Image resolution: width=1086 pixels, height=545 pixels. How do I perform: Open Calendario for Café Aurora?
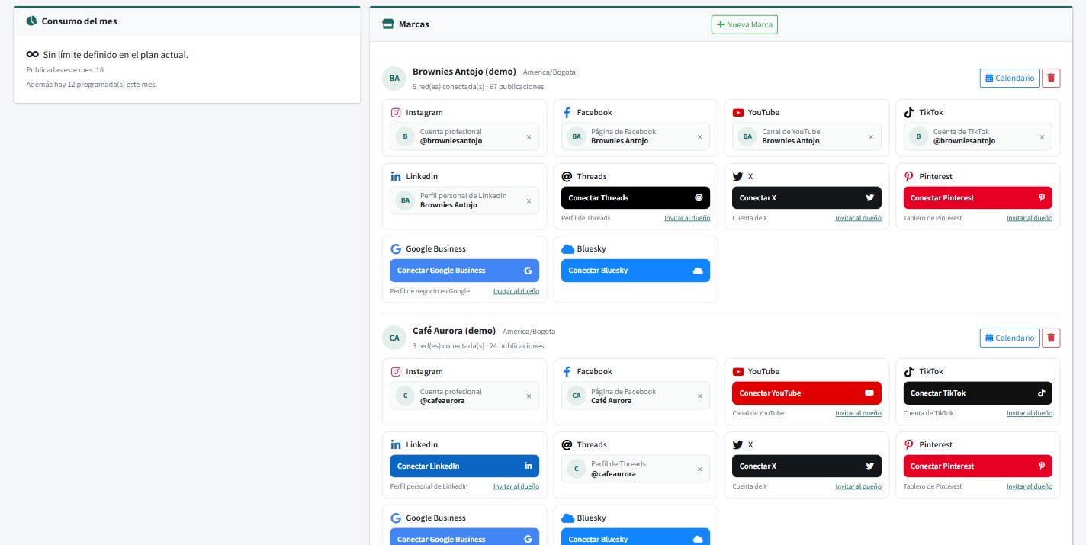1010,338
